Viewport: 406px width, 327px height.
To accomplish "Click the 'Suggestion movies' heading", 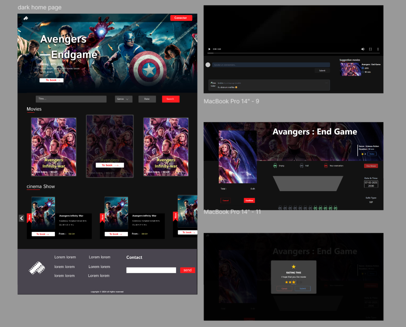I will click(x=350, y=60).
